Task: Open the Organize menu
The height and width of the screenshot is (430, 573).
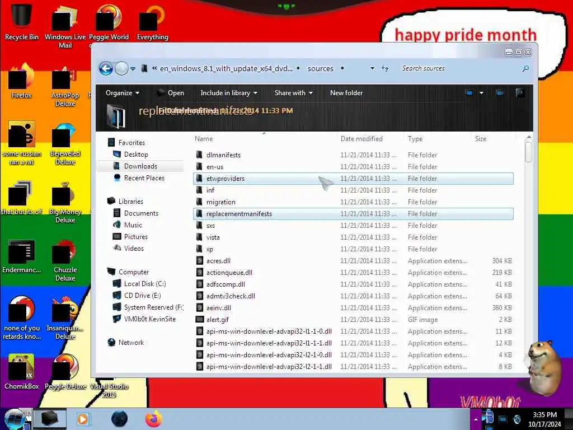Action: click(x=123, y=93)
